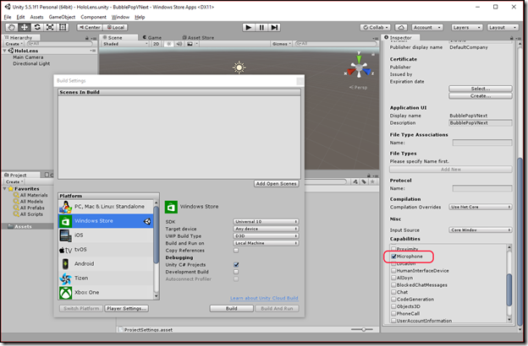Toggle Local/Global handle button
The image size is (528, 346).
coord(115,28)
